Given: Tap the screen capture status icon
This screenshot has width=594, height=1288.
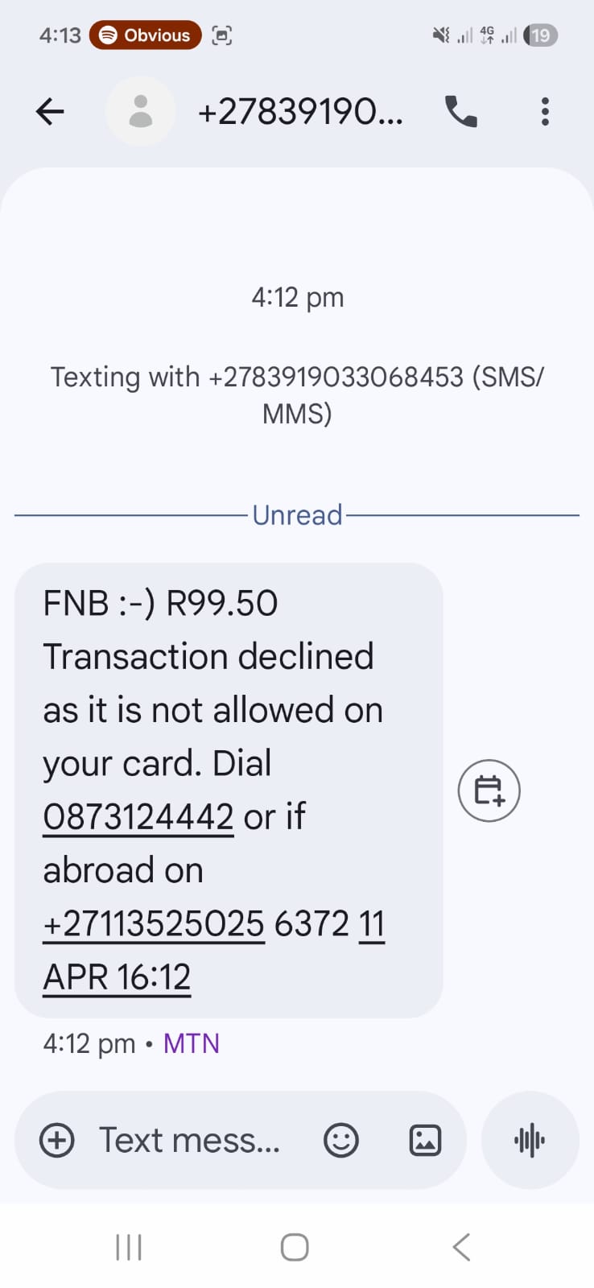Looking at the screenshot, I should click(221, 35).
